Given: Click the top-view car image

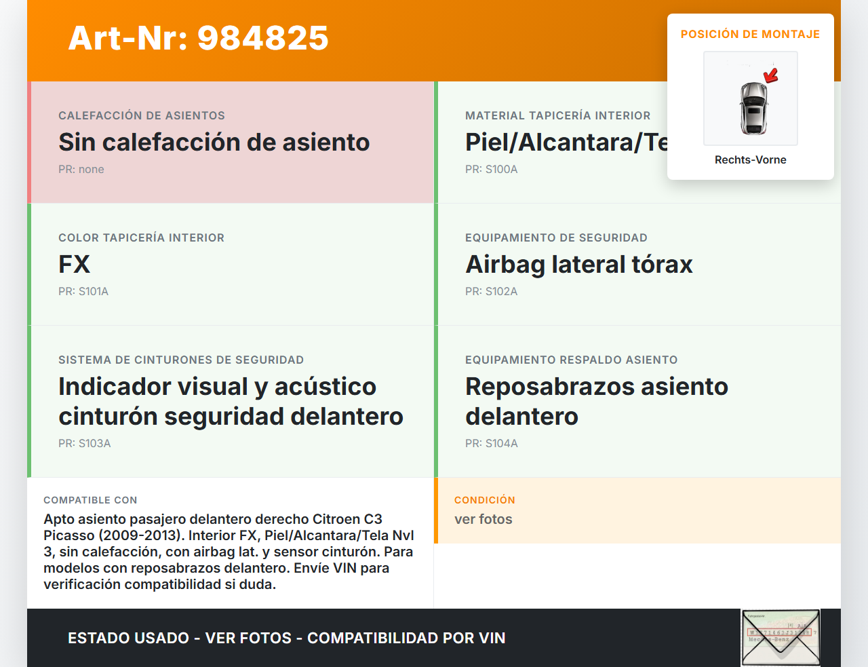Looking at the screenshot, I should pos(752,107).
